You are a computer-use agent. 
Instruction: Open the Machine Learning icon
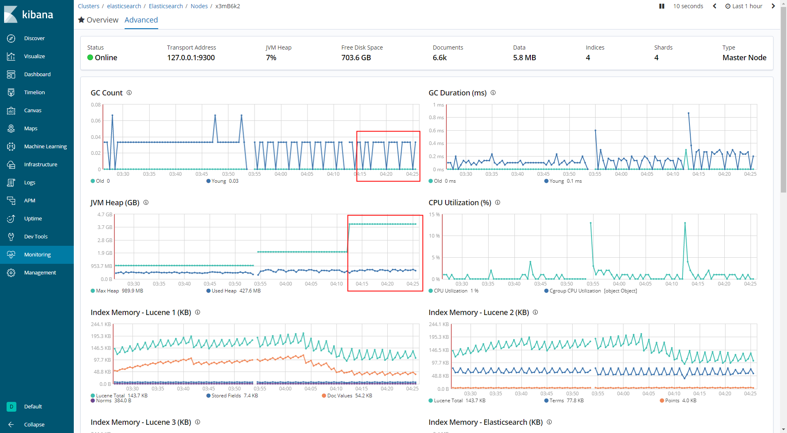pos(11,147)
